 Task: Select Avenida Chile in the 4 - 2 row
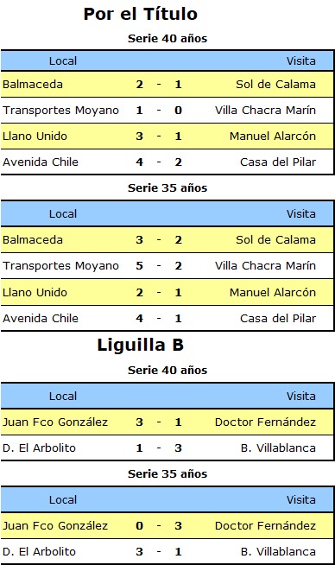41,162
